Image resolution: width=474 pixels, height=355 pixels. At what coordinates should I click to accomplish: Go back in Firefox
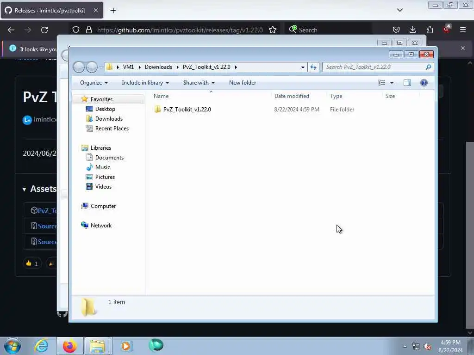[11, 30]
